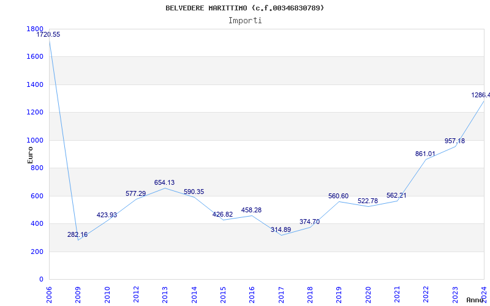The width and height of the screenshot is (490, 306).
Task: Select the 560.60 data label
Action: (x=338, y=196)
